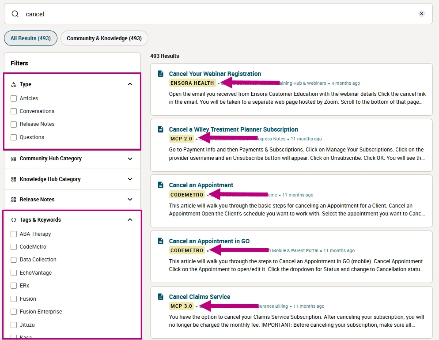Open the Cancel an Appointment article
The image size is (439, 340).
(201, 185)
